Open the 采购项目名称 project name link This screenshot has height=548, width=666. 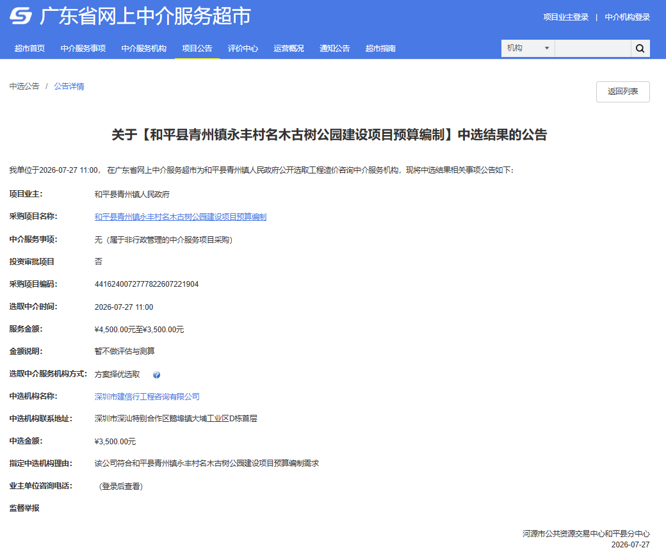[x=181, y=217]
